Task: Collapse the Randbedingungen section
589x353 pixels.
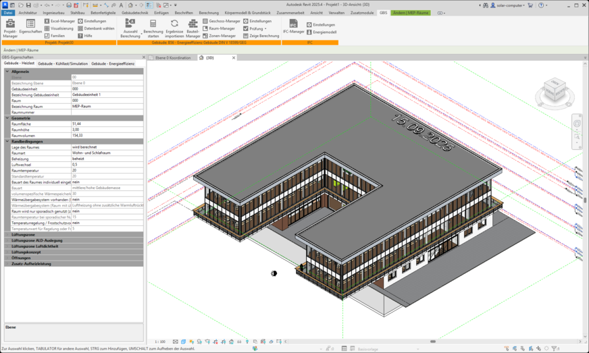Action: tap(7, 141)
